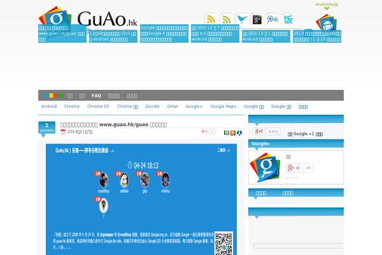The image size is (382, 255).
Task: Open the GDG 12月1 Android featured banner
Action: [x=265, y=36]
